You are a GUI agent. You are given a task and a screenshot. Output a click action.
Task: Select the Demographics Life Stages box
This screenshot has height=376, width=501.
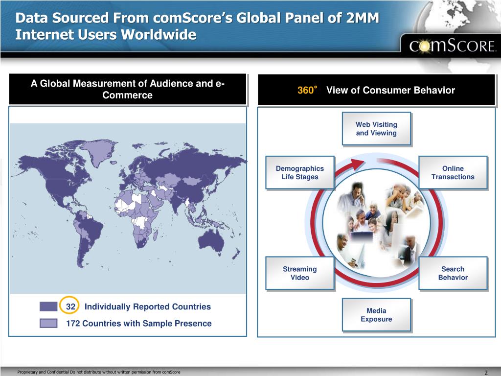coord(300,173)
